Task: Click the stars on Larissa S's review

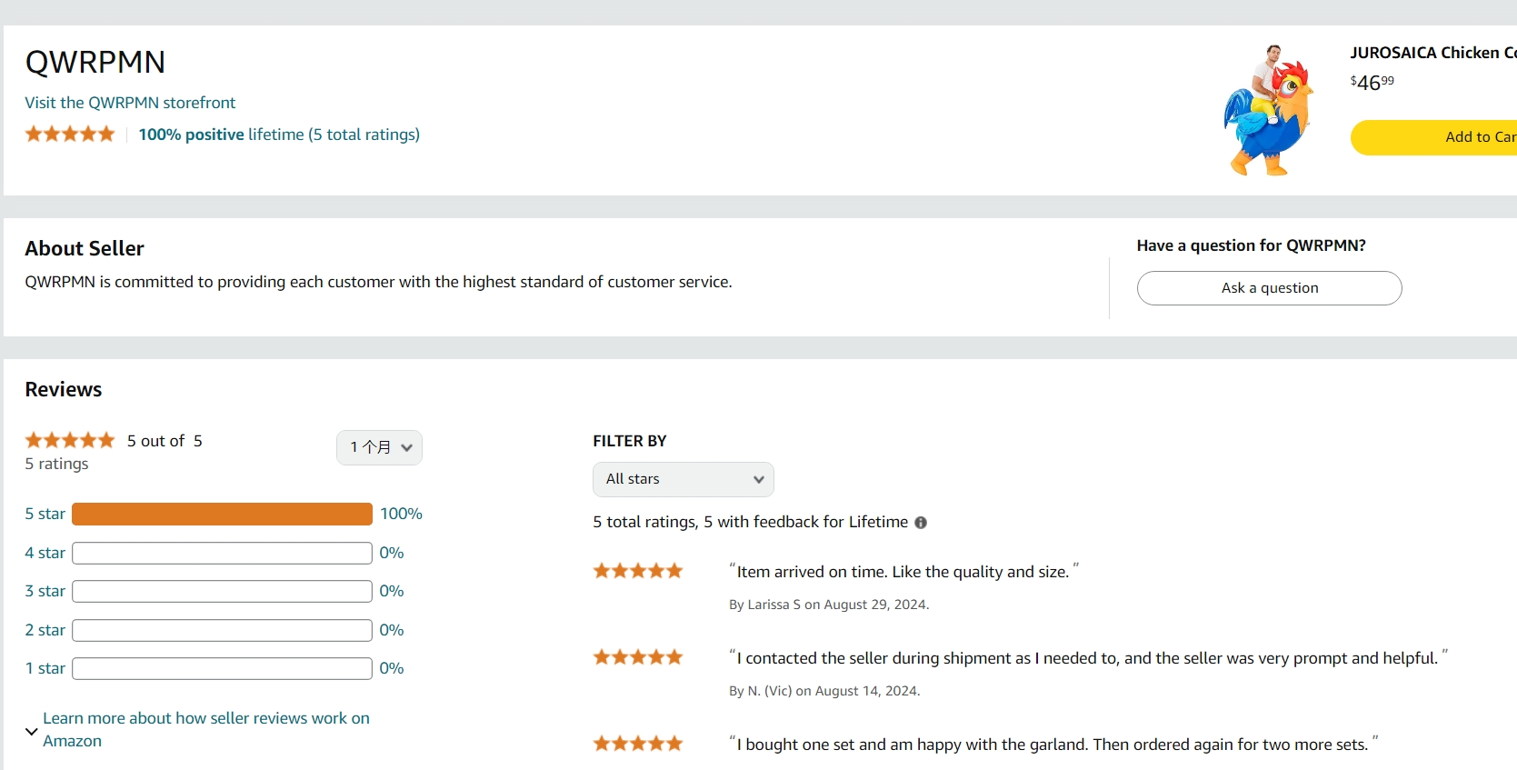Action: tap(637, 572)
